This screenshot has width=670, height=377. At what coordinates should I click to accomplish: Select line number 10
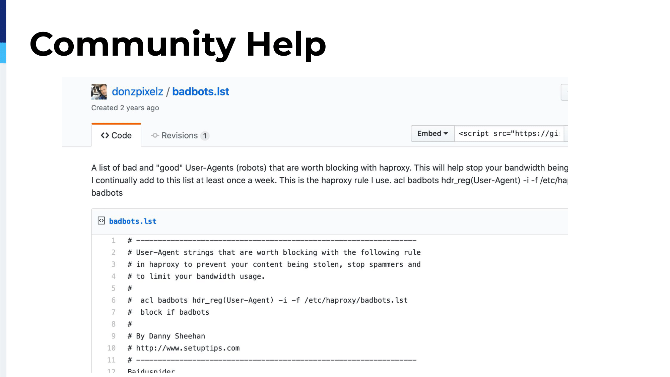coord(112,348)
